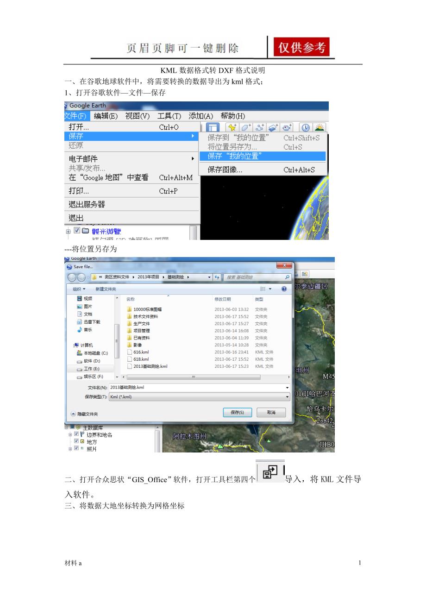The height and width of the screenshot is (603, 426).
Task: Select the Add Path tool
Action: [x=260, y=127]
